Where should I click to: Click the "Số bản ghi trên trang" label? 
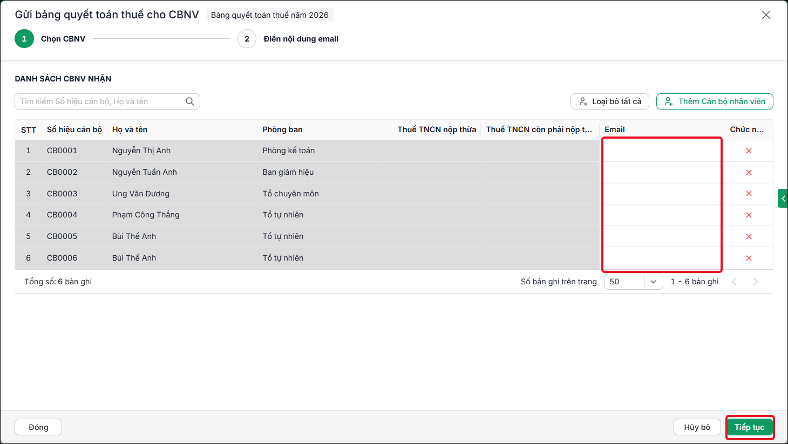tap(559, 282)
